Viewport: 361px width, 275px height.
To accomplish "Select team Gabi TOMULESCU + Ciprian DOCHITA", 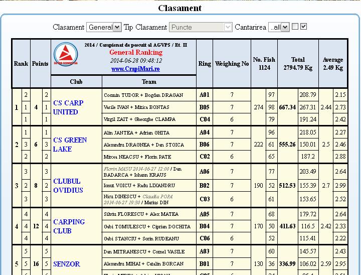I will tap(147, 226).
